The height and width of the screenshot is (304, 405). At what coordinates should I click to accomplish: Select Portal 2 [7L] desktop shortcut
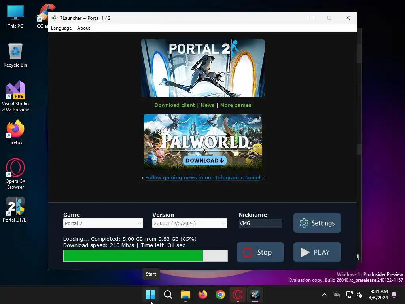point(15,210)
